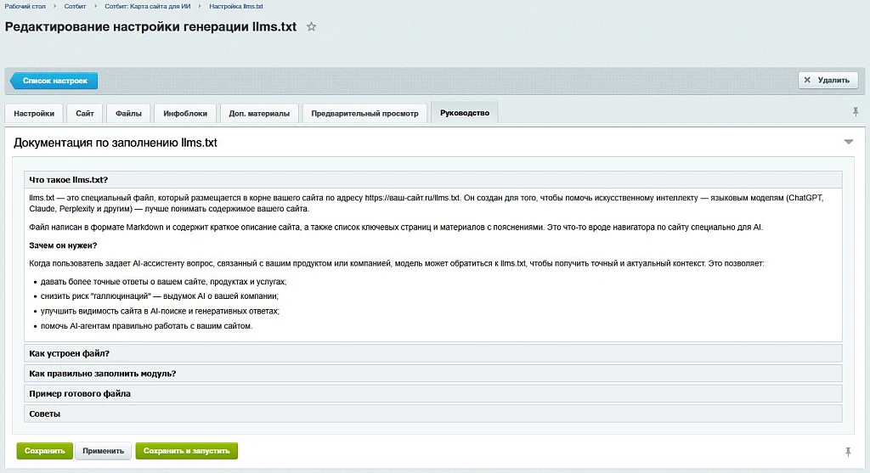
Task: Open the Файлы tab
Action: coord(129,113)
